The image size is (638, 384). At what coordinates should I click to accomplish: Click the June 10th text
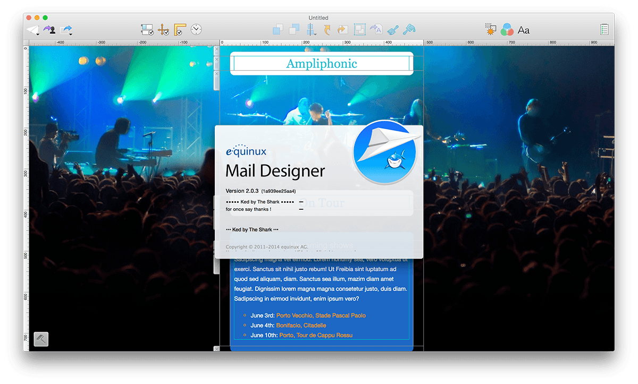point(264,336)
